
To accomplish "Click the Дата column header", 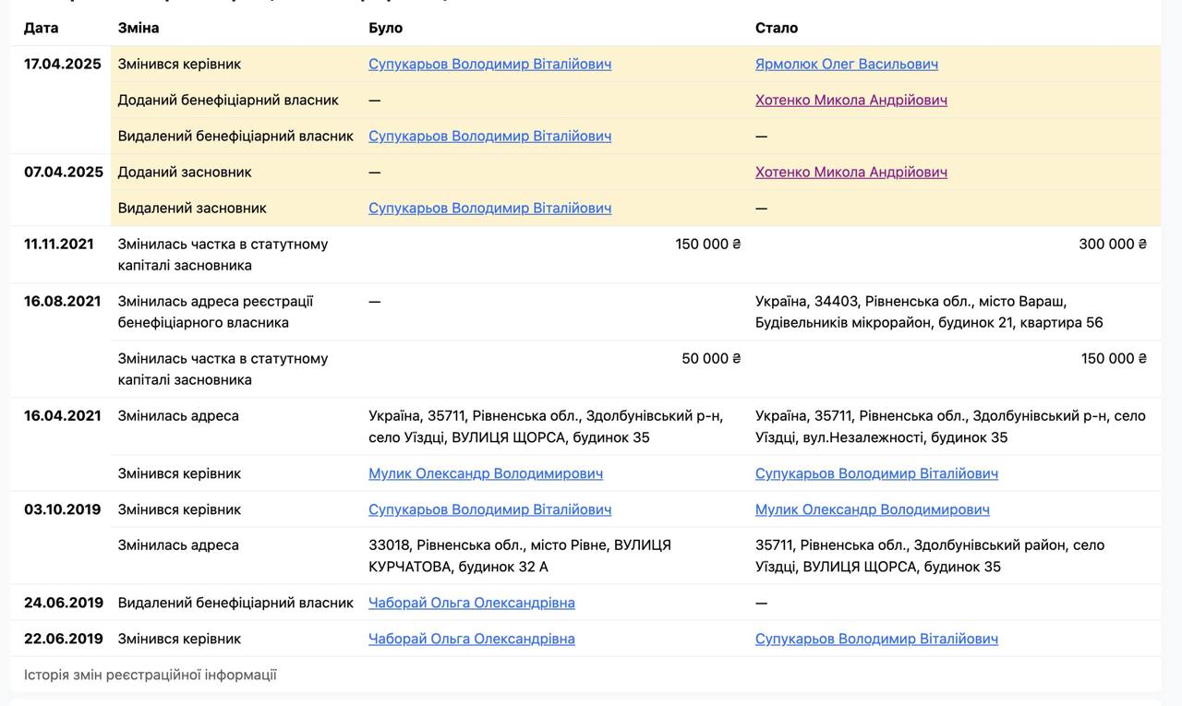I will 42,28.
